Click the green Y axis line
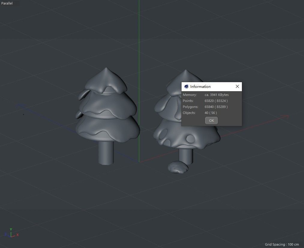 pyautogui.click(x=139, y=45)
